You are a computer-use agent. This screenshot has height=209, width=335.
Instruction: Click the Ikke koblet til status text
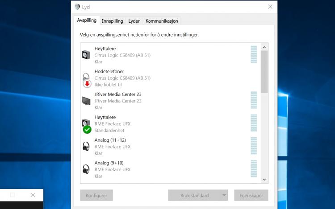pyautogui.click(x=108, y=85)
